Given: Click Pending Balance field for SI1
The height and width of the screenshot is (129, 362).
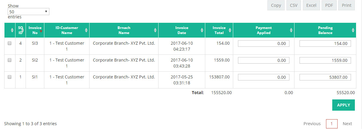Looking at the screenshot, I should pyautogui.click(x=325, y=77).
